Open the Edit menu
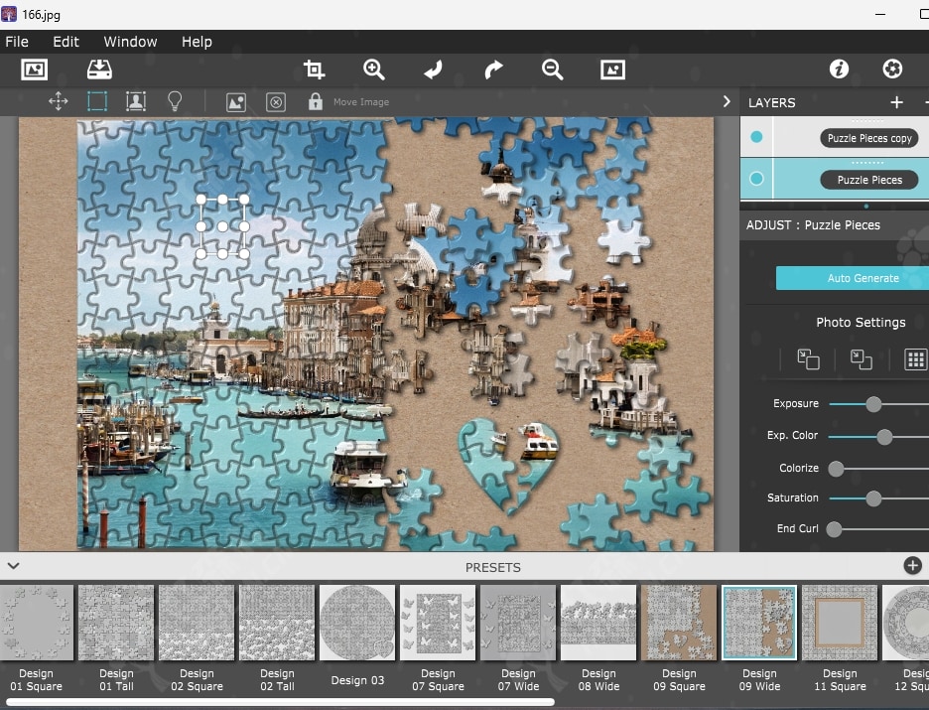 pos(66,42)
